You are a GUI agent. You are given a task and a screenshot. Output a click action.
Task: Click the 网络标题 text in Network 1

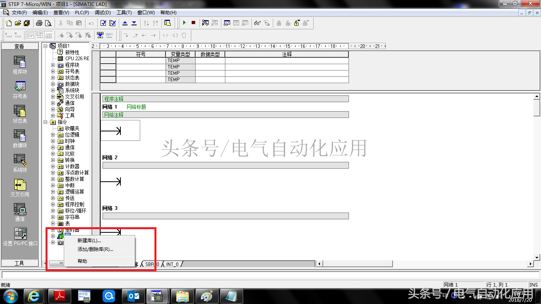pyautogui.click(x=136, y=107)
